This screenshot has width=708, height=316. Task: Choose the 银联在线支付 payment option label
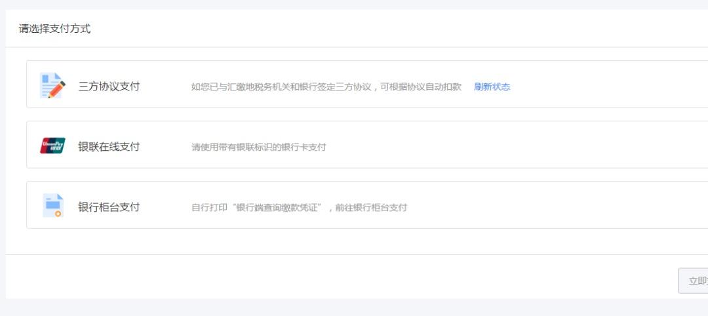click(109, 147)
